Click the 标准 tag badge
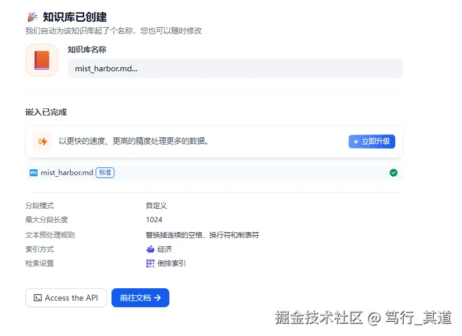Screen dimensions: 462x336 [105, 173]
